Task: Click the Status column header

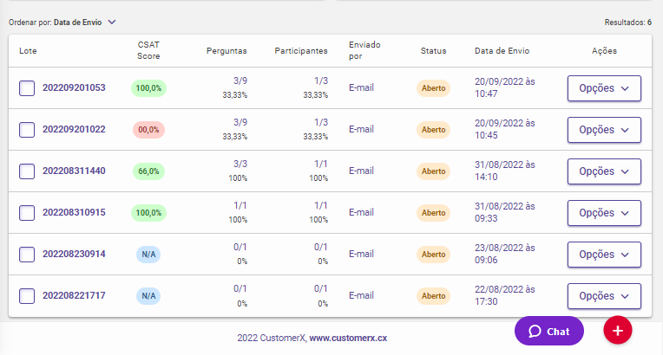Action: (x=433, y=51)
